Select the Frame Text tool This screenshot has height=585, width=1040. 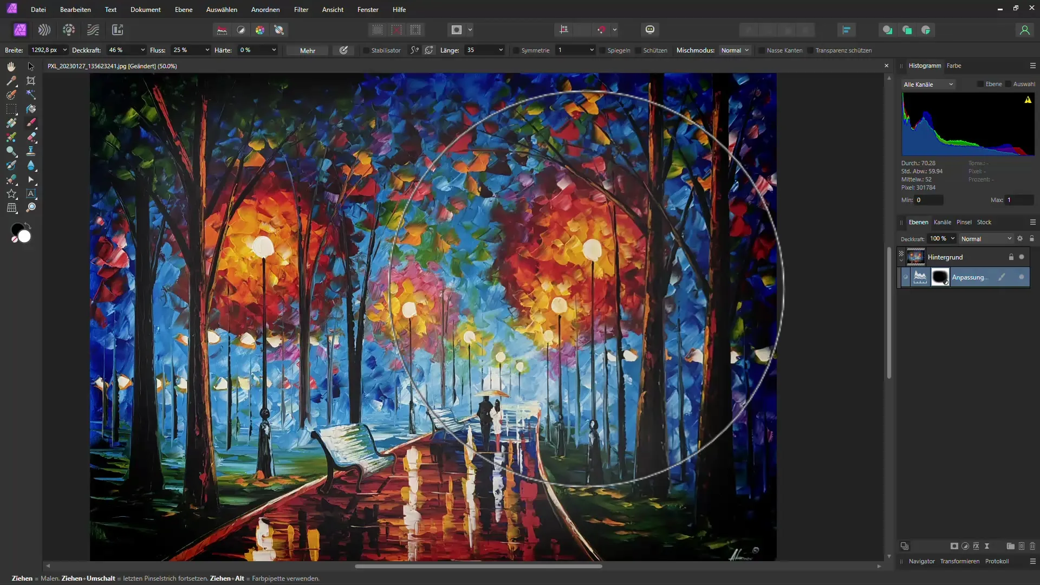pos(31,193)
